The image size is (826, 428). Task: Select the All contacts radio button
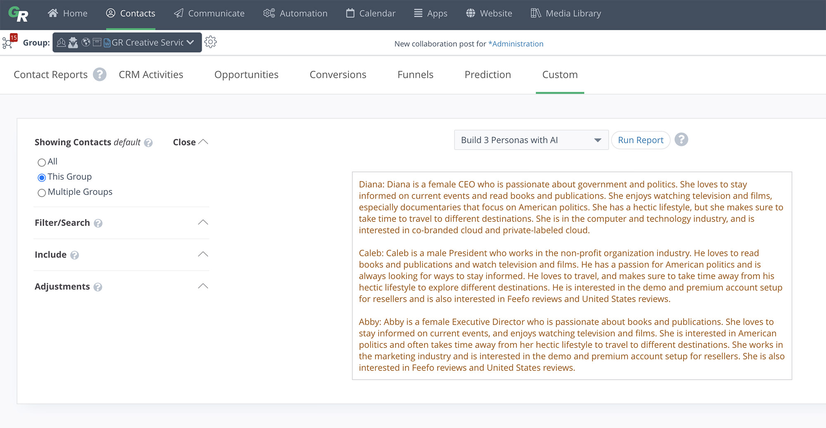(42, 162)
